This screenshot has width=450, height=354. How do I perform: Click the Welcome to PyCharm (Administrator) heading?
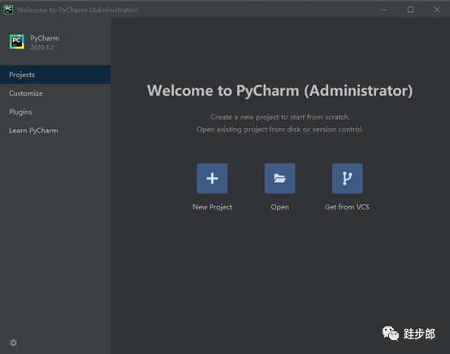279,91
